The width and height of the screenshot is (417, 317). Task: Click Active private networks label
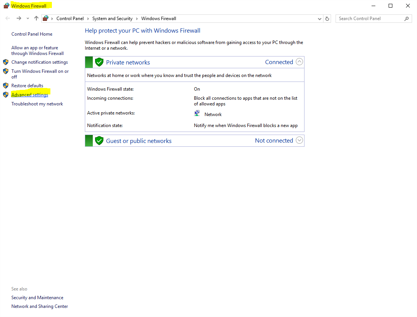pos(111,113)
